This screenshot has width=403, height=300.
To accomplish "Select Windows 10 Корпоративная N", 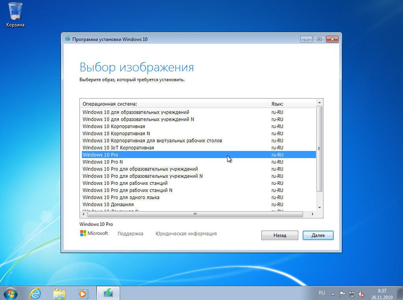I will coord(199,134).
